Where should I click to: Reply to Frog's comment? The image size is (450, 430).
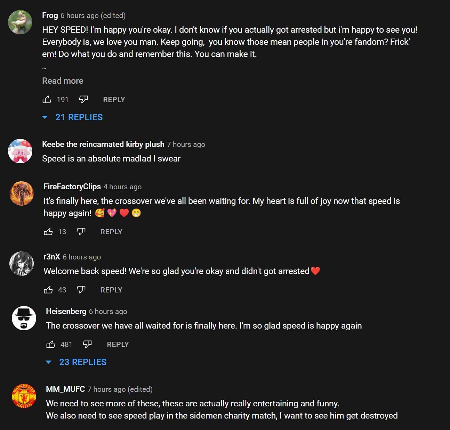tap(114, 100)
